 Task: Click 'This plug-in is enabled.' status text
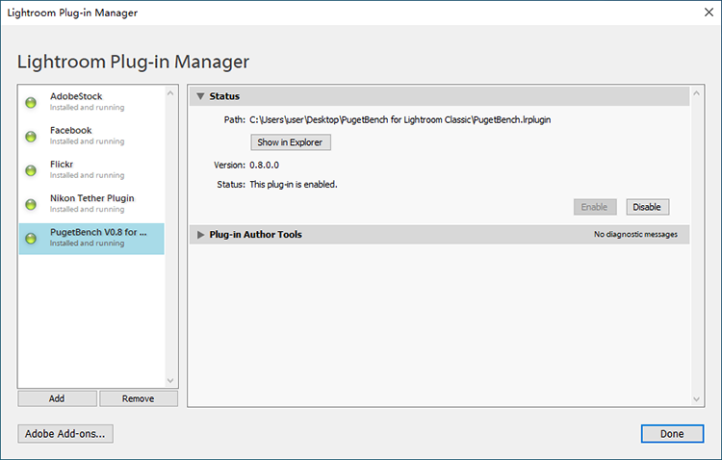[x=294, y=184]
